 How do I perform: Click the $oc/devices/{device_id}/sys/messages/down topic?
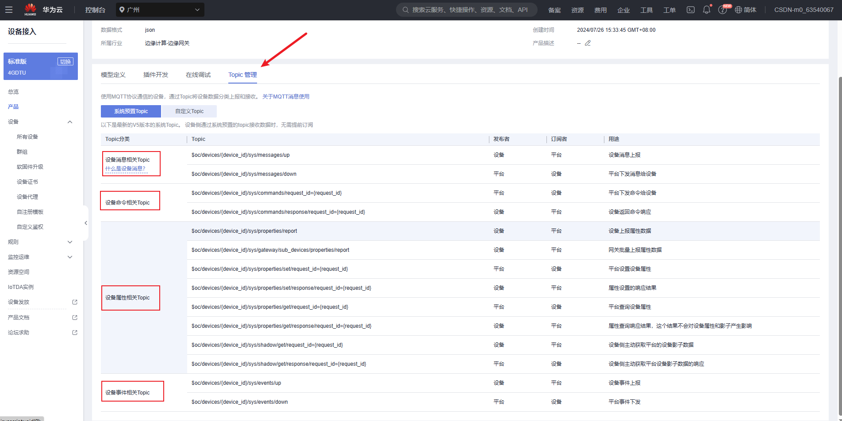tap(244, 174)
